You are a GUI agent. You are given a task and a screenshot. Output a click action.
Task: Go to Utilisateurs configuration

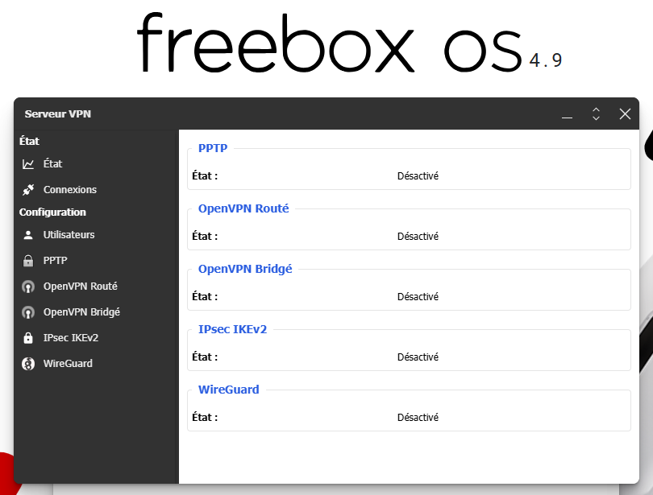(96, 235)
